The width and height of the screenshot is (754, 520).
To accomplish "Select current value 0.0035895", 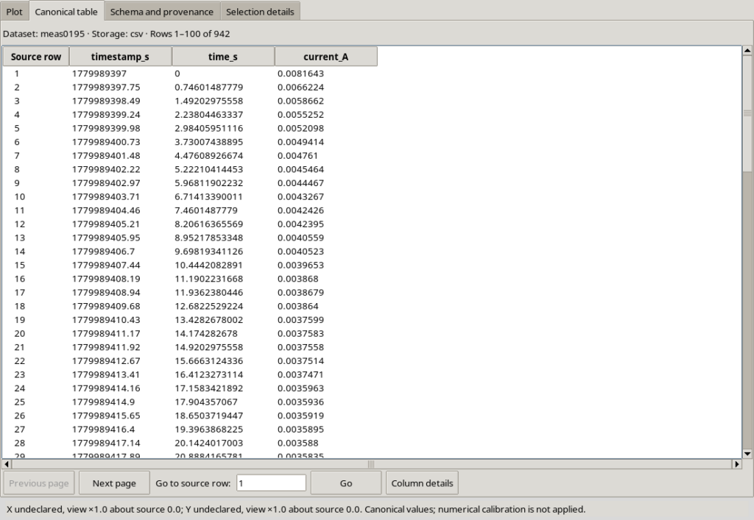I will [300, 430].
